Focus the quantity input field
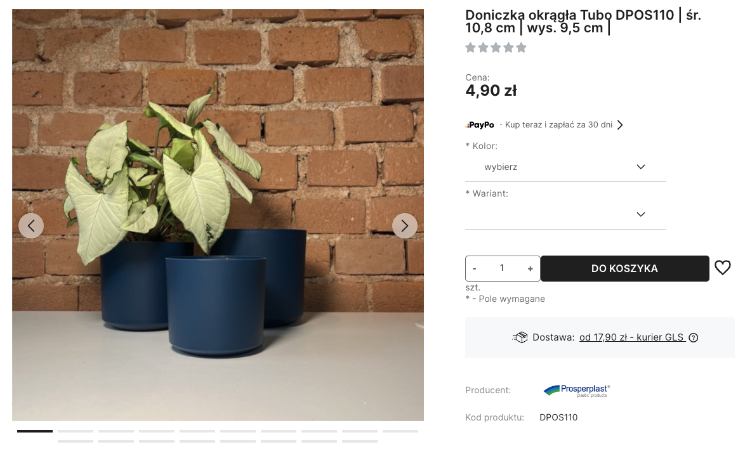 coord(502,268)
